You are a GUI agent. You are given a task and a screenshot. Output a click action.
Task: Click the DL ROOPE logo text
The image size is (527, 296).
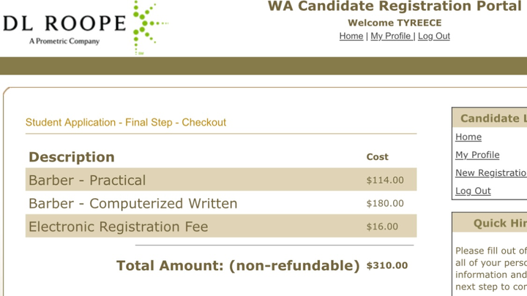(x=64, y=23)
